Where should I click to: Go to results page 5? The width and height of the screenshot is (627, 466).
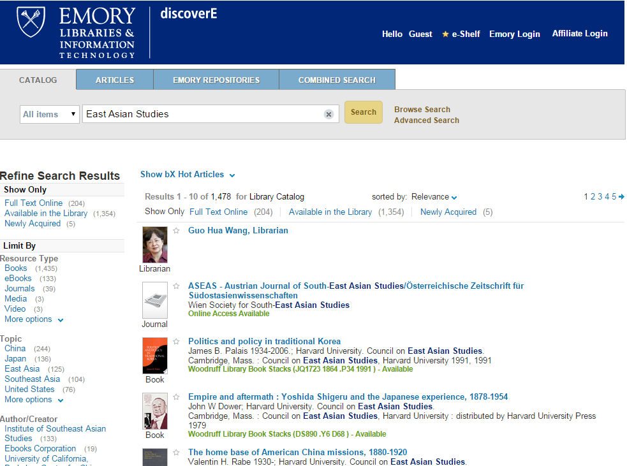pyautogui.click(x=614, y=196)
